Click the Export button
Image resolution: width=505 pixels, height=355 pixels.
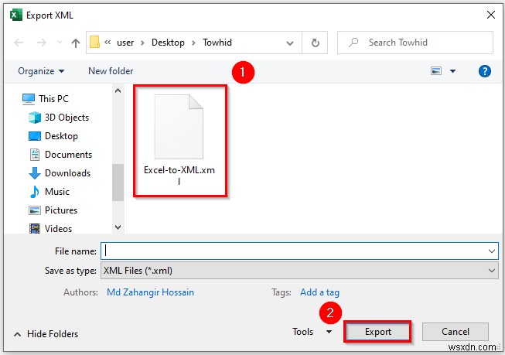[378, 332]
